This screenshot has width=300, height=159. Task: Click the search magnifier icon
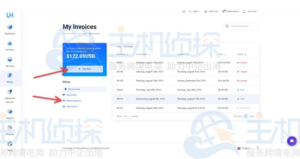point(227,26)
